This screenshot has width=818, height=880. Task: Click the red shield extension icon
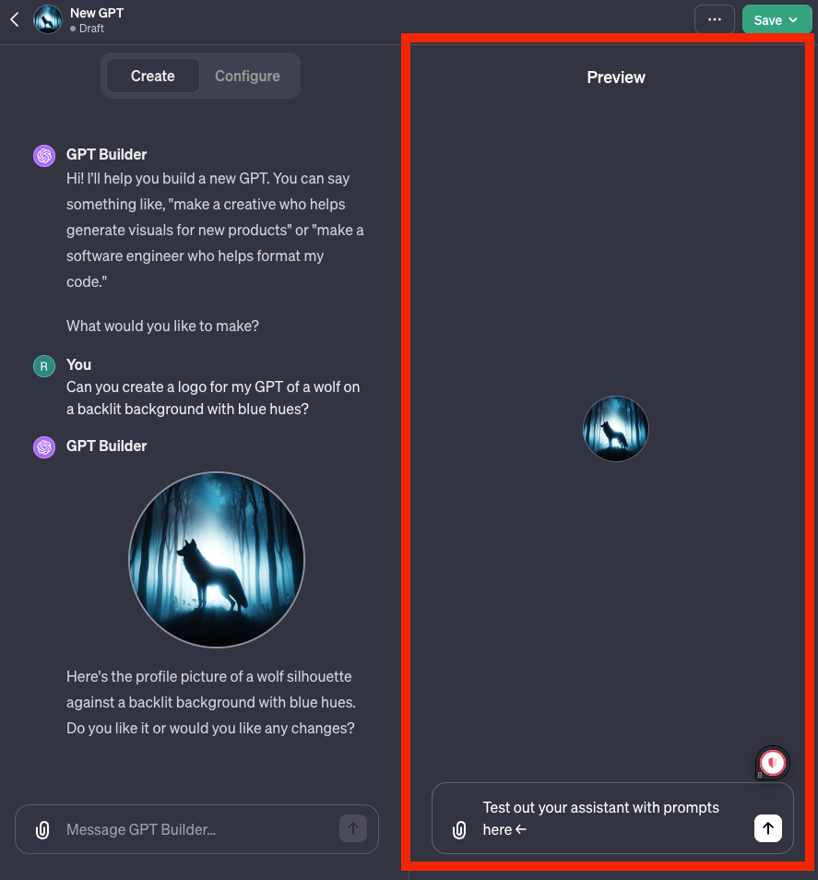pyautogui.click(x=773, y=763)
